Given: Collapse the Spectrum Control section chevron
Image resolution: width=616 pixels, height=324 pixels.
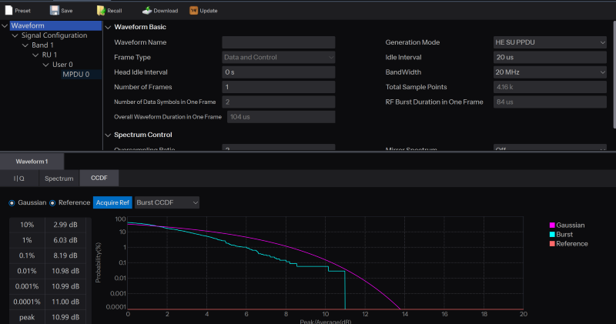Looking at the screenshot, I should click(x=107, y=135).
